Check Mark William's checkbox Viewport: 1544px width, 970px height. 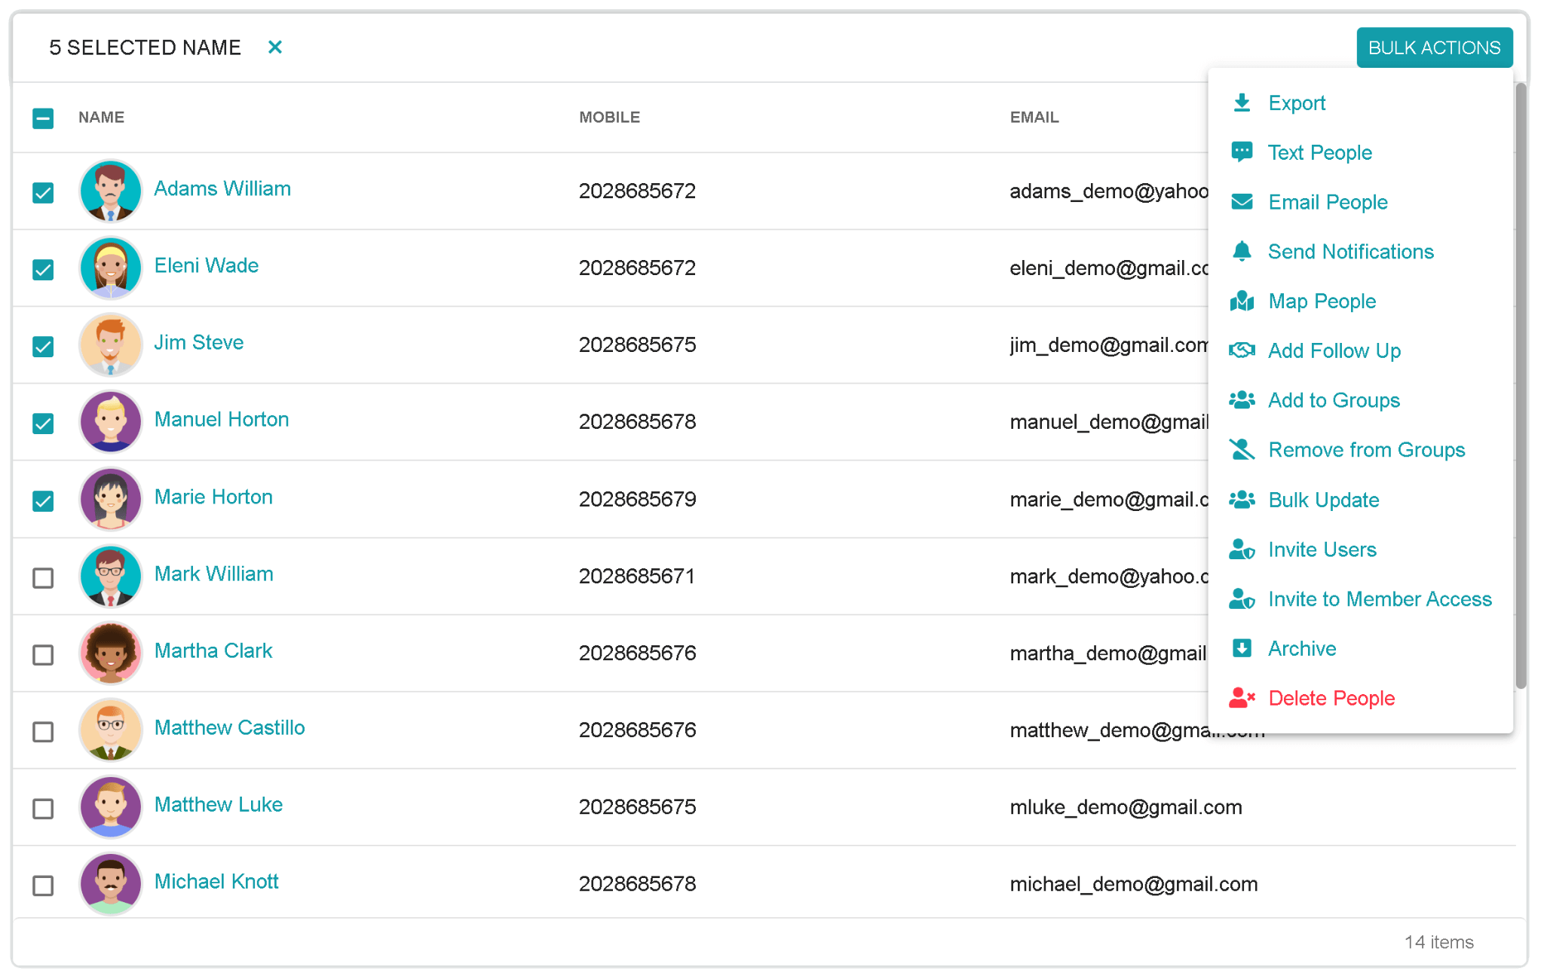coord(43,578)
